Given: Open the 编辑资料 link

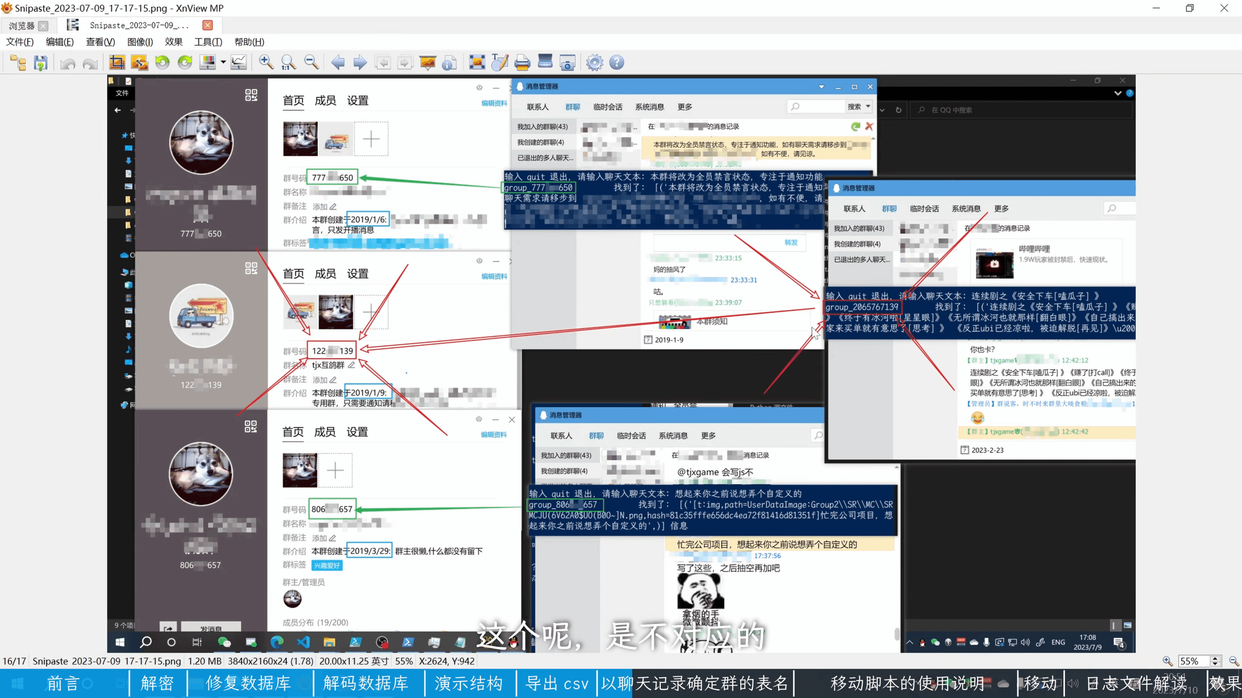Looking at the screenshot, I should tap(494, 103).
